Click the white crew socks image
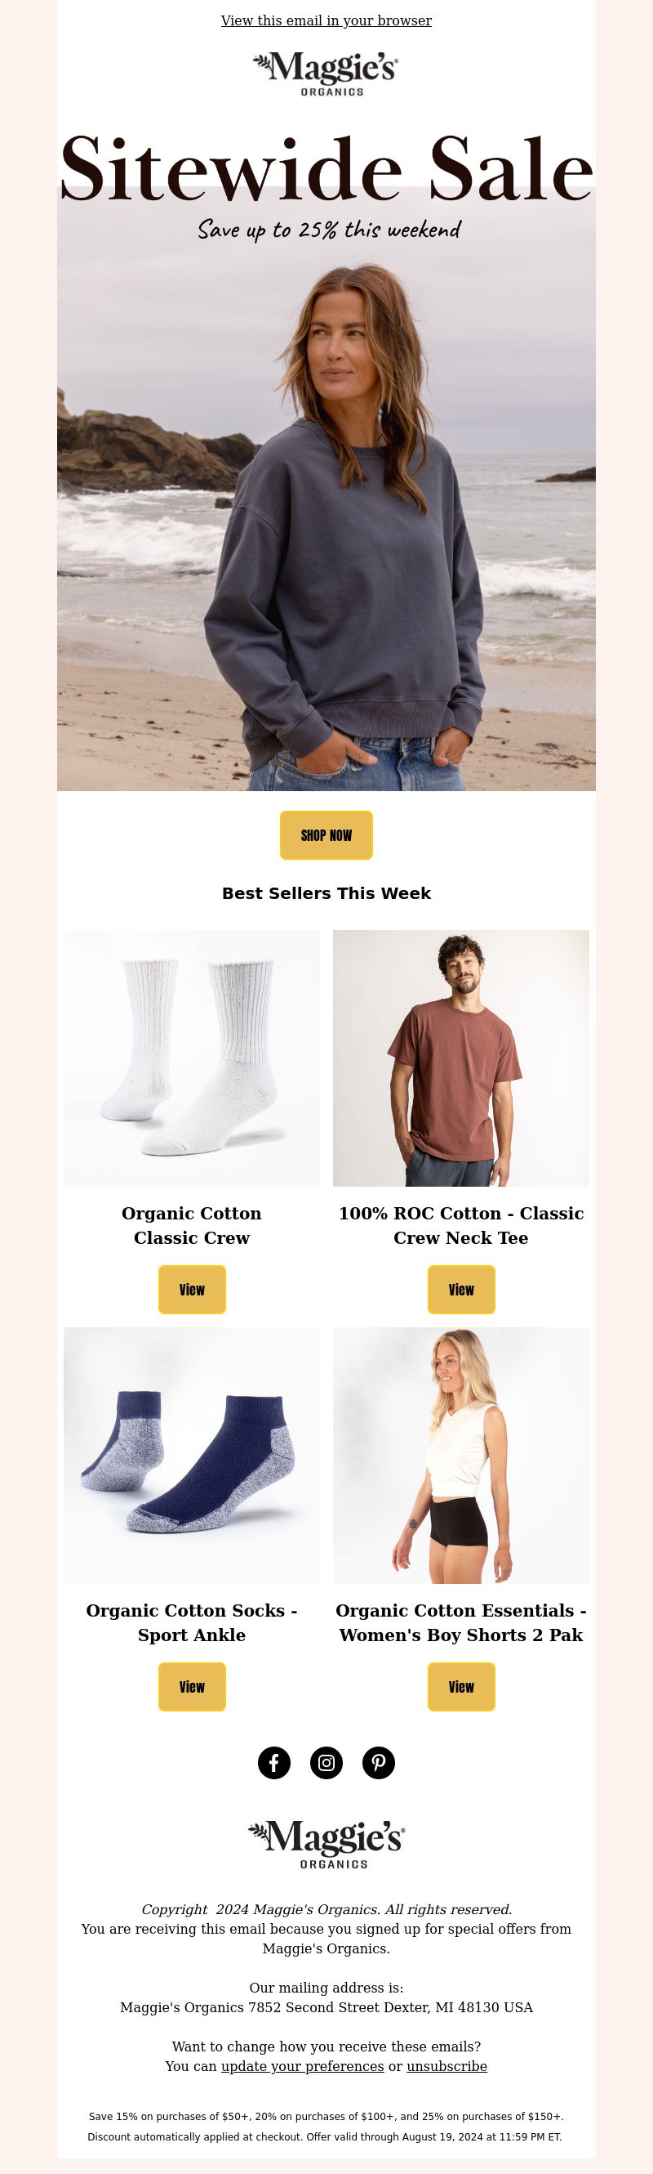 [192, 1058]
